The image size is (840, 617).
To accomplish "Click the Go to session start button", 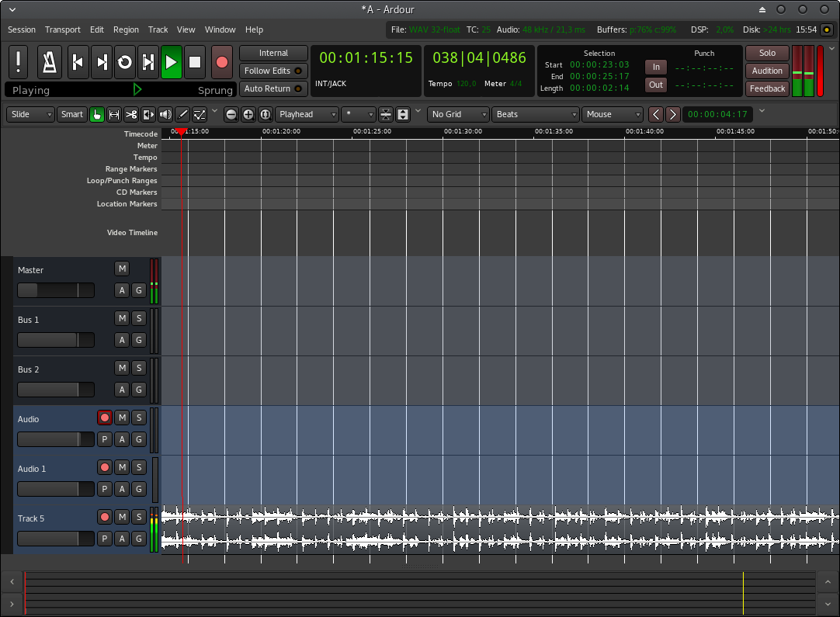I will tap(78, 62).
